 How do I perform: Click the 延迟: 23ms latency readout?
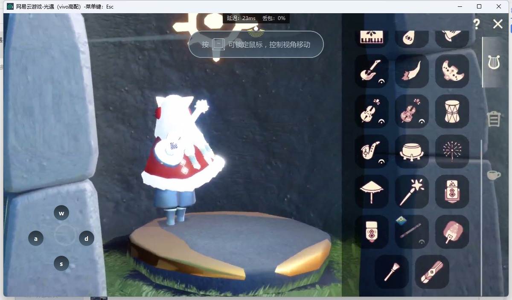241,18
